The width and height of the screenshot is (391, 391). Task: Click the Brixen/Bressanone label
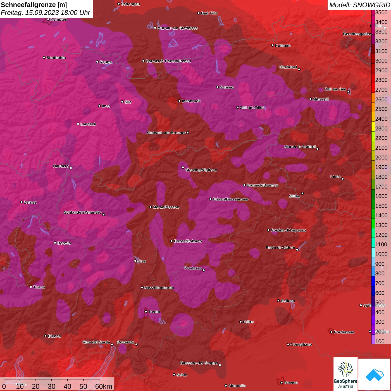230,199
